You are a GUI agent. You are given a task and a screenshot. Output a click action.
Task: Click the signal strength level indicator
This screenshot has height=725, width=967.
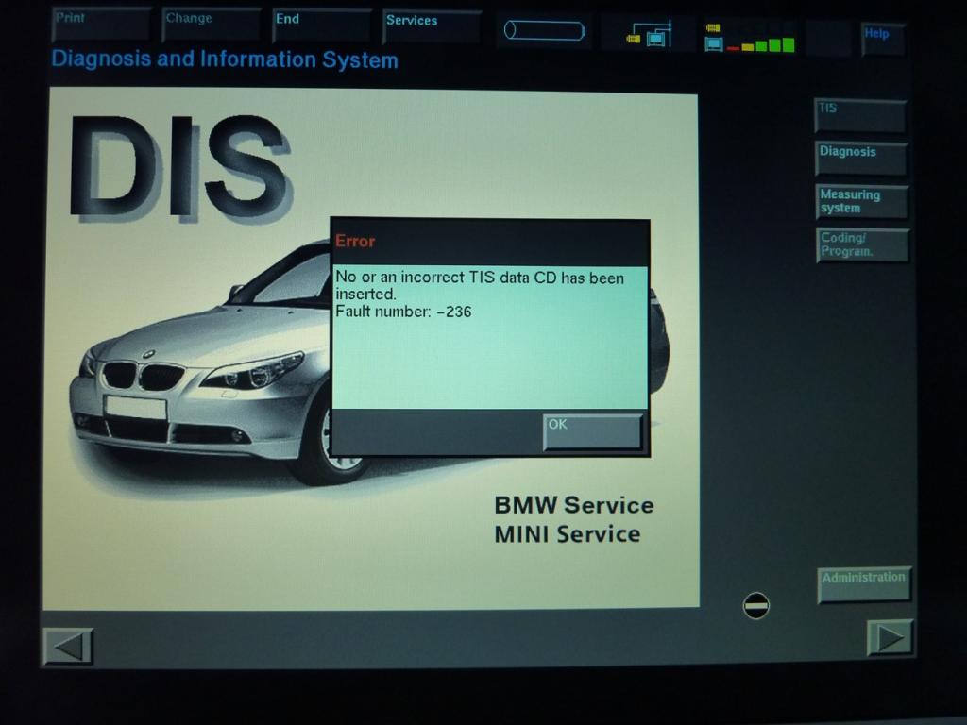point(750,38)
